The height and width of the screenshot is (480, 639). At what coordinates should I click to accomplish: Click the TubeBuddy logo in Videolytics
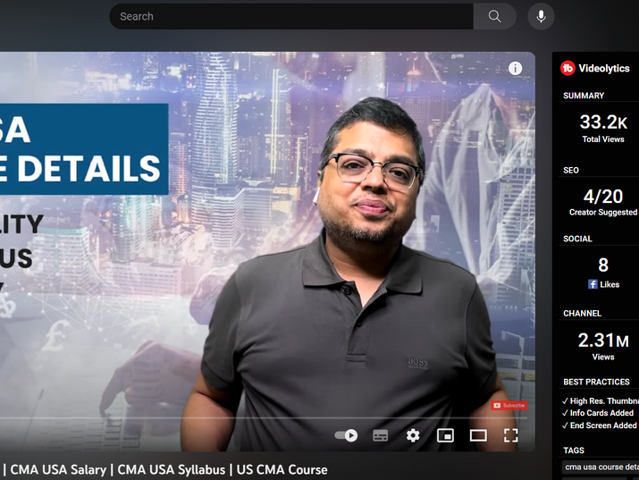[568, 68]
